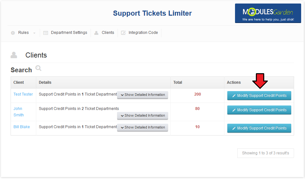This screenshot has width=305, height=179.
Task: Show detailed information for Bill Blake
Action: tap(143, 127)
